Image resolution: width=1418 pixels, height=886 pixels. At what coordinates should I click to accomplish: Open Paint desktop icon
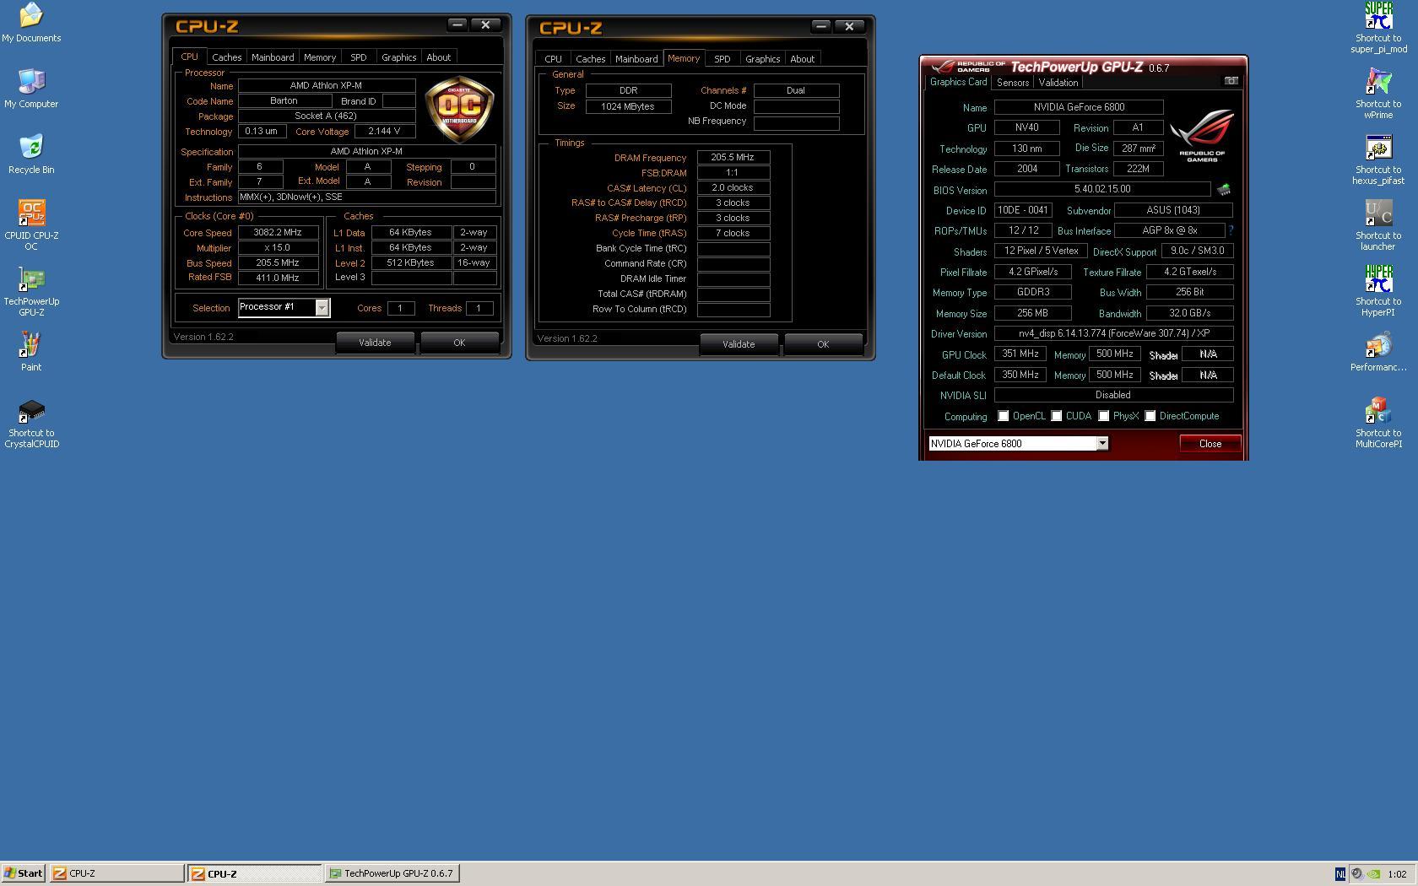31,351
